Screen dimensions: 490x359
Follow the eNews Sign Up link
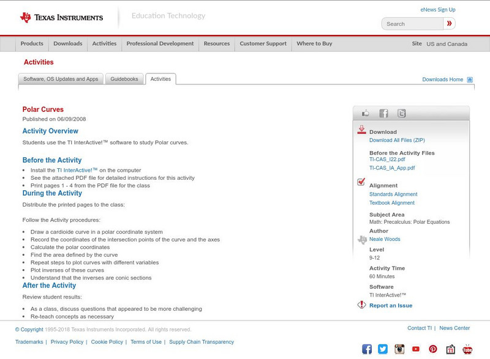coord(438,10)
